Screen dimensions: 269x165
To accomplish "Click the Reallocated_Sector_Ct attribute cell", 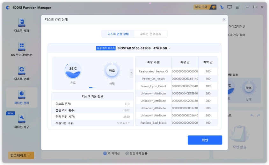I will (x=153, y=71).
